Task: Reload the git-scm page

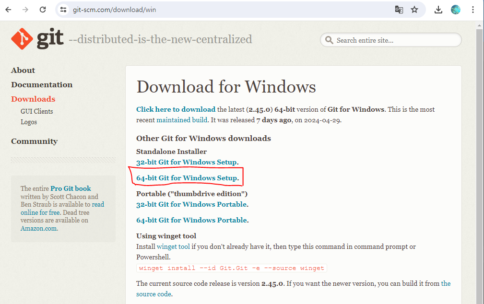Action: 43,10
